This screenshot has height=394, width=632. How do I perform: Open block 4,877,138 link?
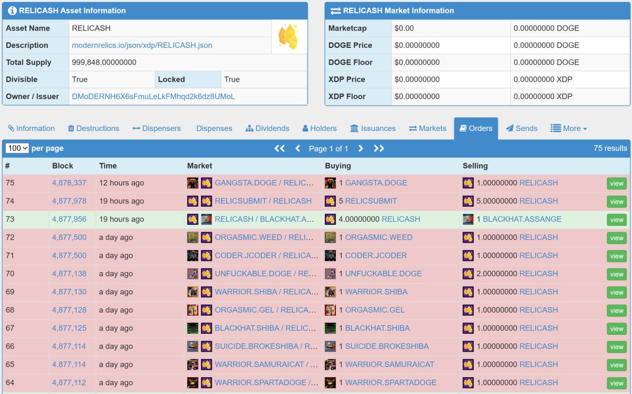[69, 274]
